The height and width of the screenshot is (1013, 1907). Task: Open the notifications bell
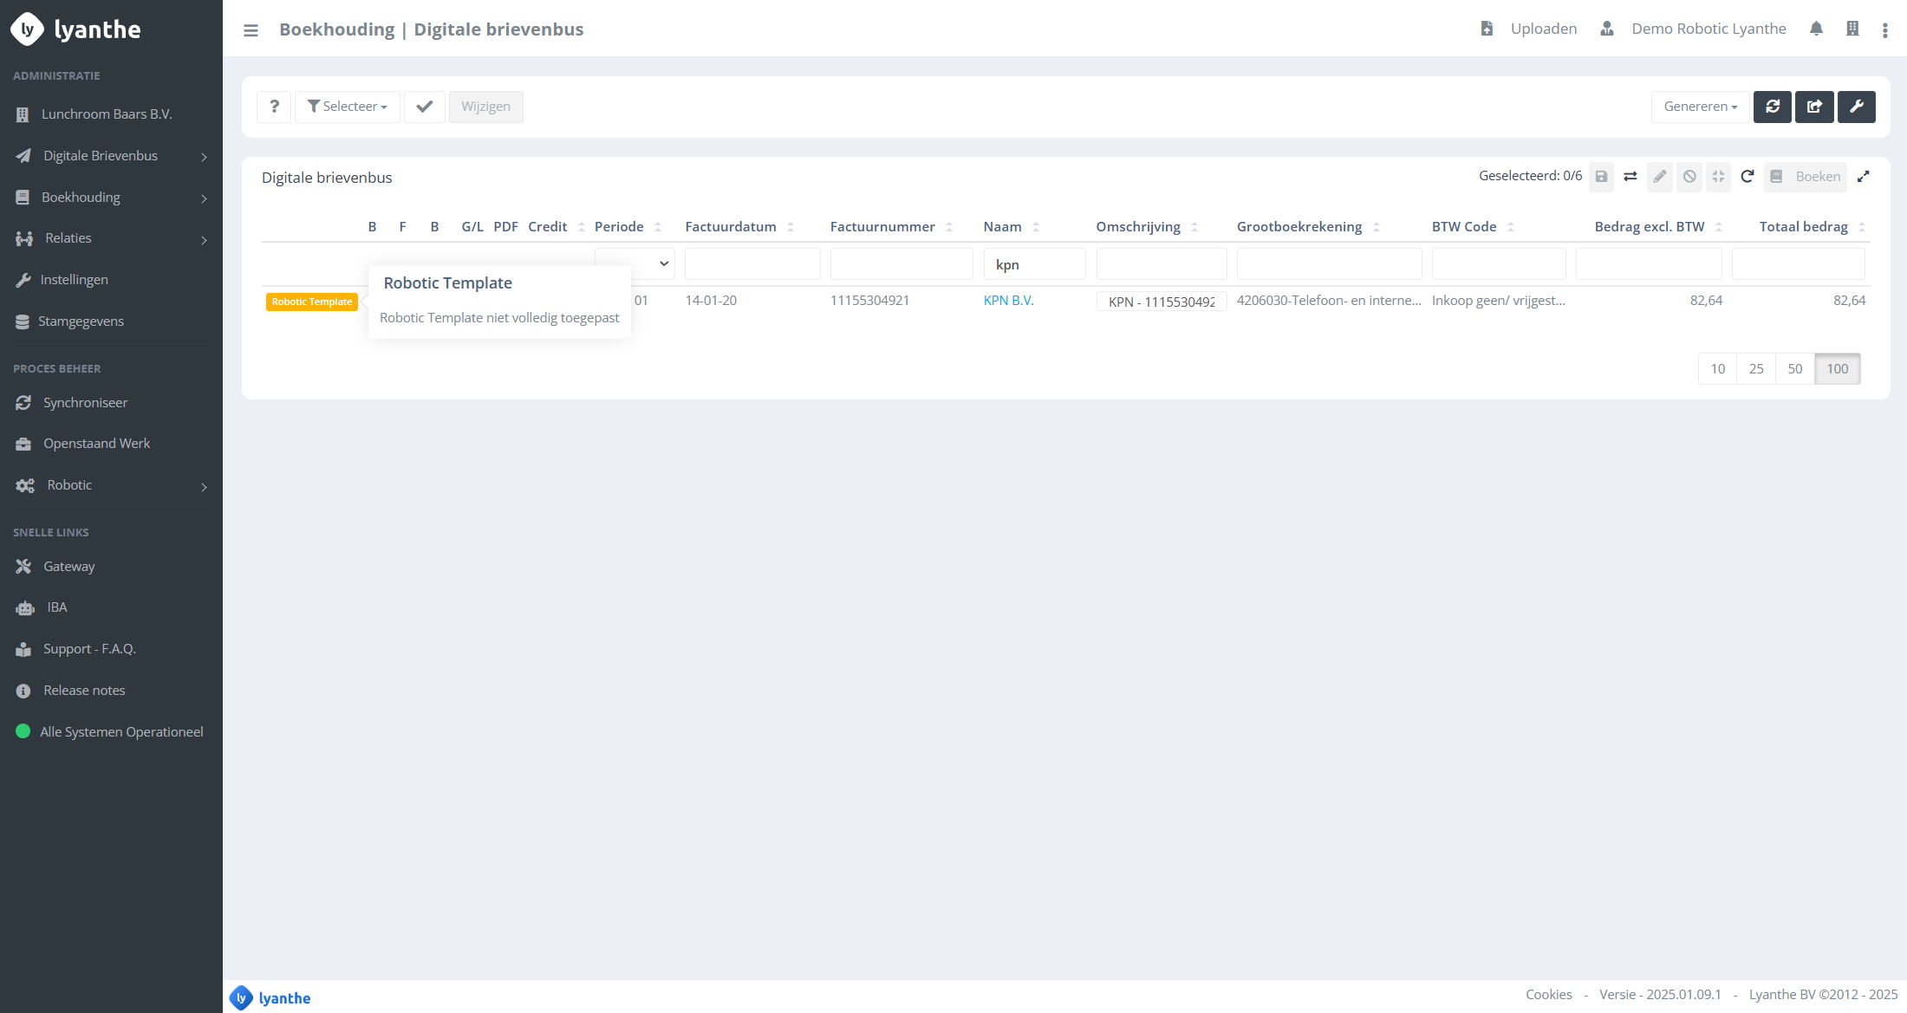(1816, 29)
